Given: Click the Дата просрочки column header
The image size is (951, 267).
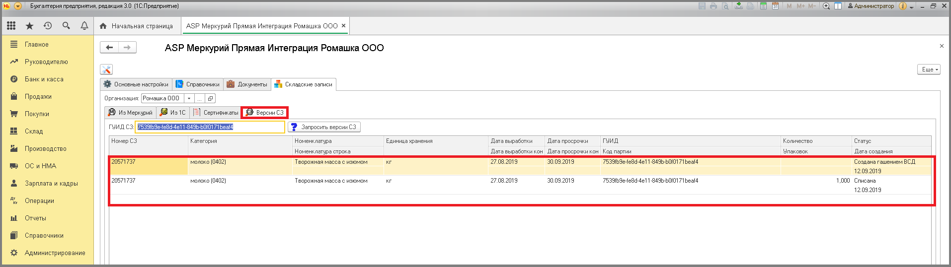Looking at the screenshot, I should 572,141.
